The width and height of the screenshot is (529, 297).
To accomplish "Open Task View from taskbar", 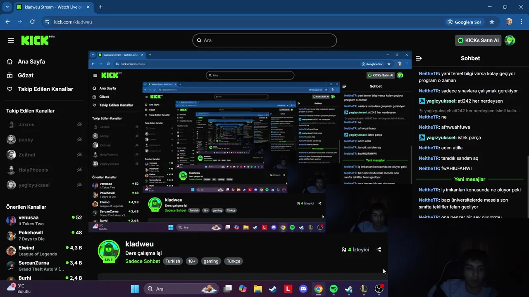I will [x=228, y=289].
